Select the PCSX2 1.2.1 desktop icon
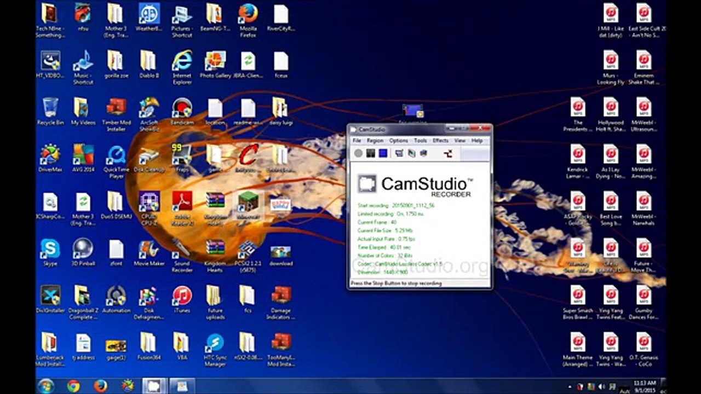701x394 pixels. tap(248, 256)
